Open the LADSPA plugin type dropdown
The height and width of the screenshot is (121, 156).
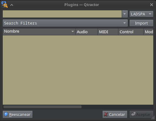point(141,14)
